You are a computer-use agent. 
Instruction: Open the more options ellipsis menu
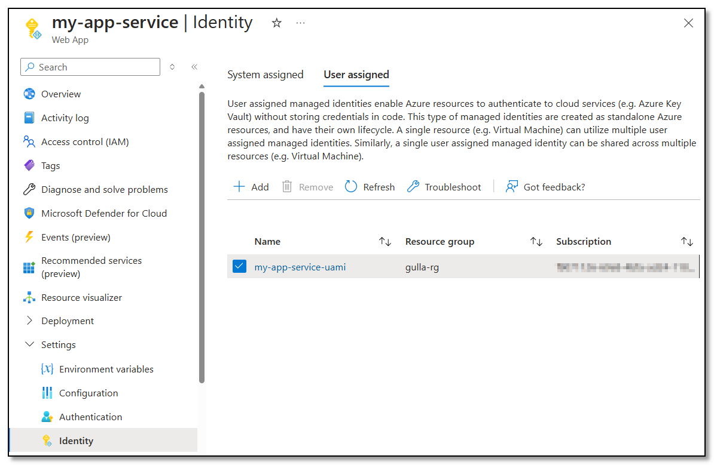click(x=300, y=23)
